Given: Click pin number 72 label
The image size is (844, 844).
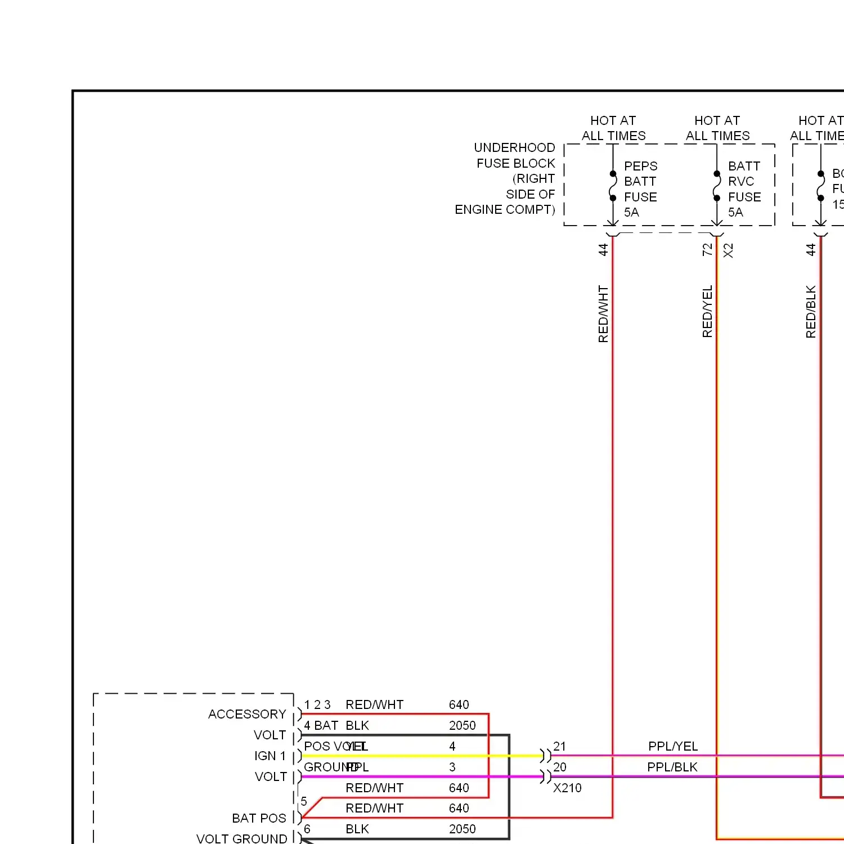Looking at the screenshot, I should [707, 250].
